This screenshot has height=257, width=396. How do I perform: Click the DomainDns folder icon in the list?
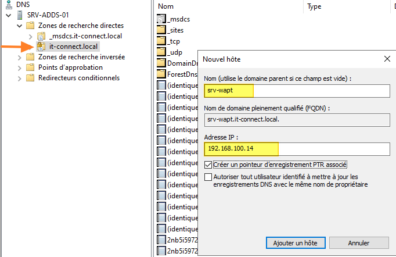point(161,63)
